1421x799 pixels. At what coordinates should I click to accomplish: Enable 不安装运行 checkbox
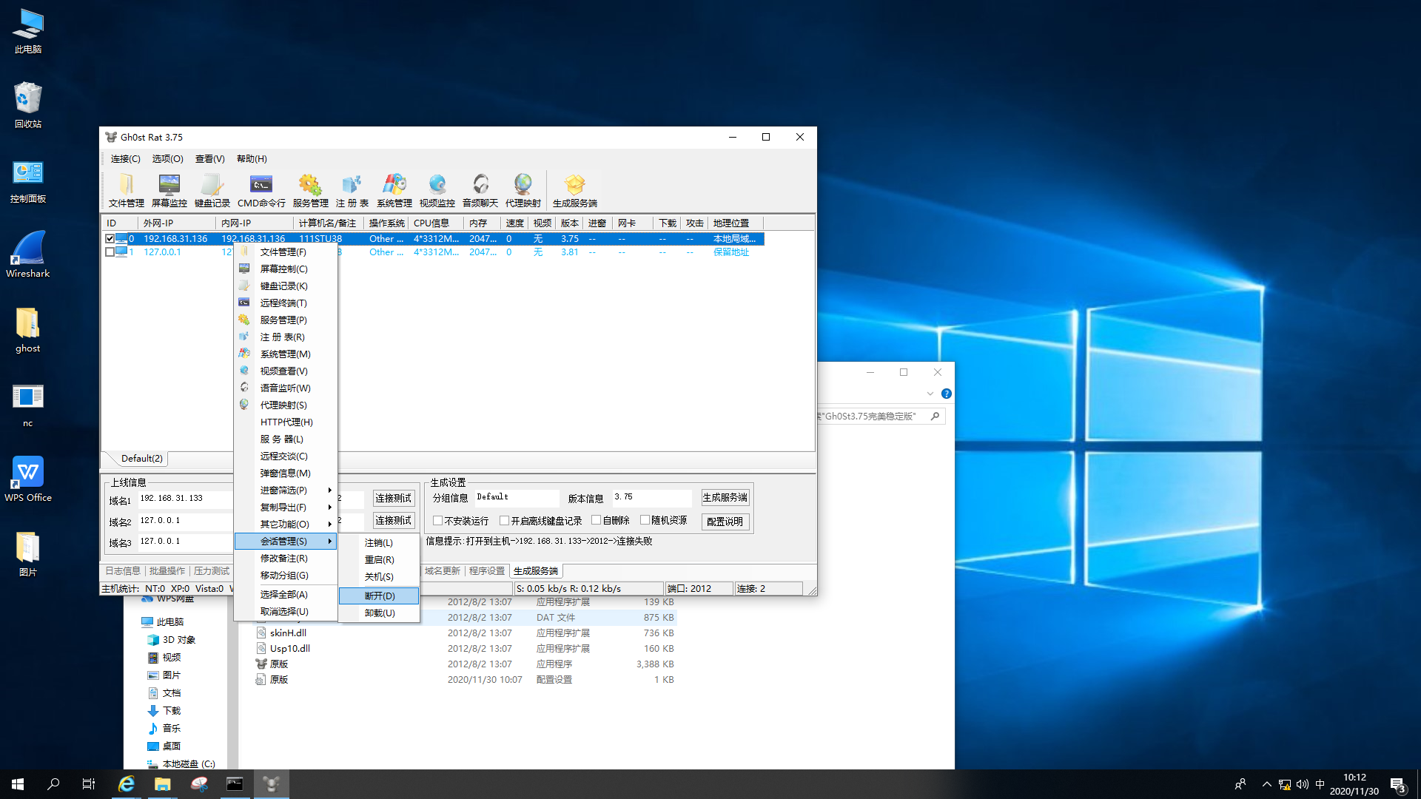click(x=438, y=521)
